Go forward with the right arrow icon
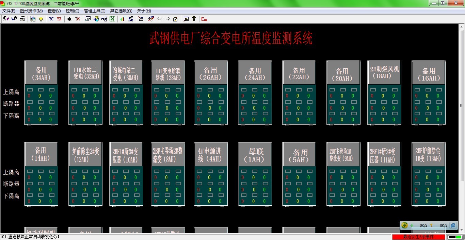This screenshot has width=465, height=240. point(167,19)
